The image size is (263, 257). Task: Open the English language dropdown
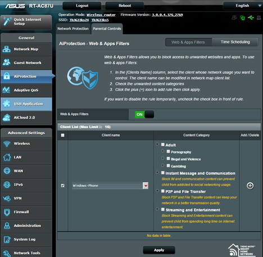[x=243, y=6]
